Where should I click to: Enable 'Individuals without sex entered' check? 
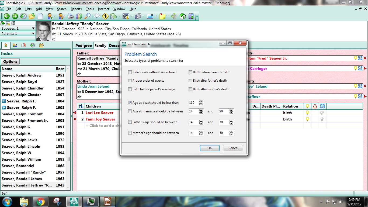tap(130, 72)
